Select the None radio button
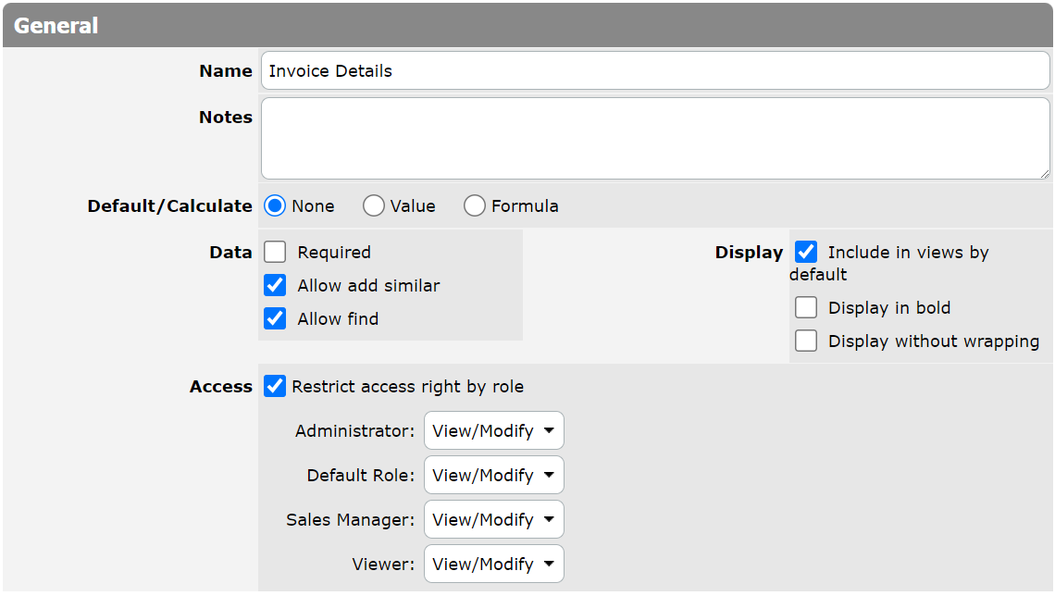Screen dimensions: 1055x596 pos(275,205)
